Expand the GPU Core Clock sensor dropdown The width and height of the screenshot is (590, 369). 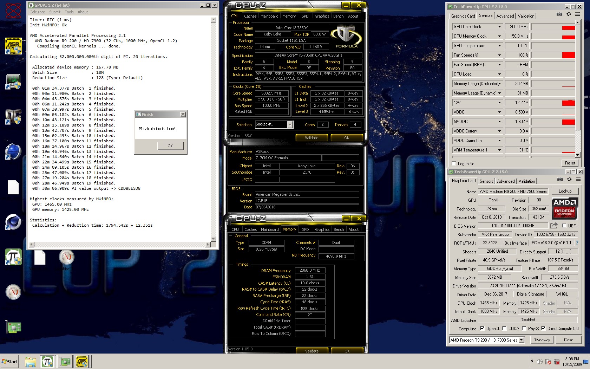point(499,27)
